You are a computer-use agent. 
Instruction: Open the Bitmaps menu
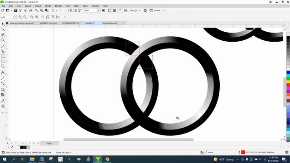tap(58, 6)
